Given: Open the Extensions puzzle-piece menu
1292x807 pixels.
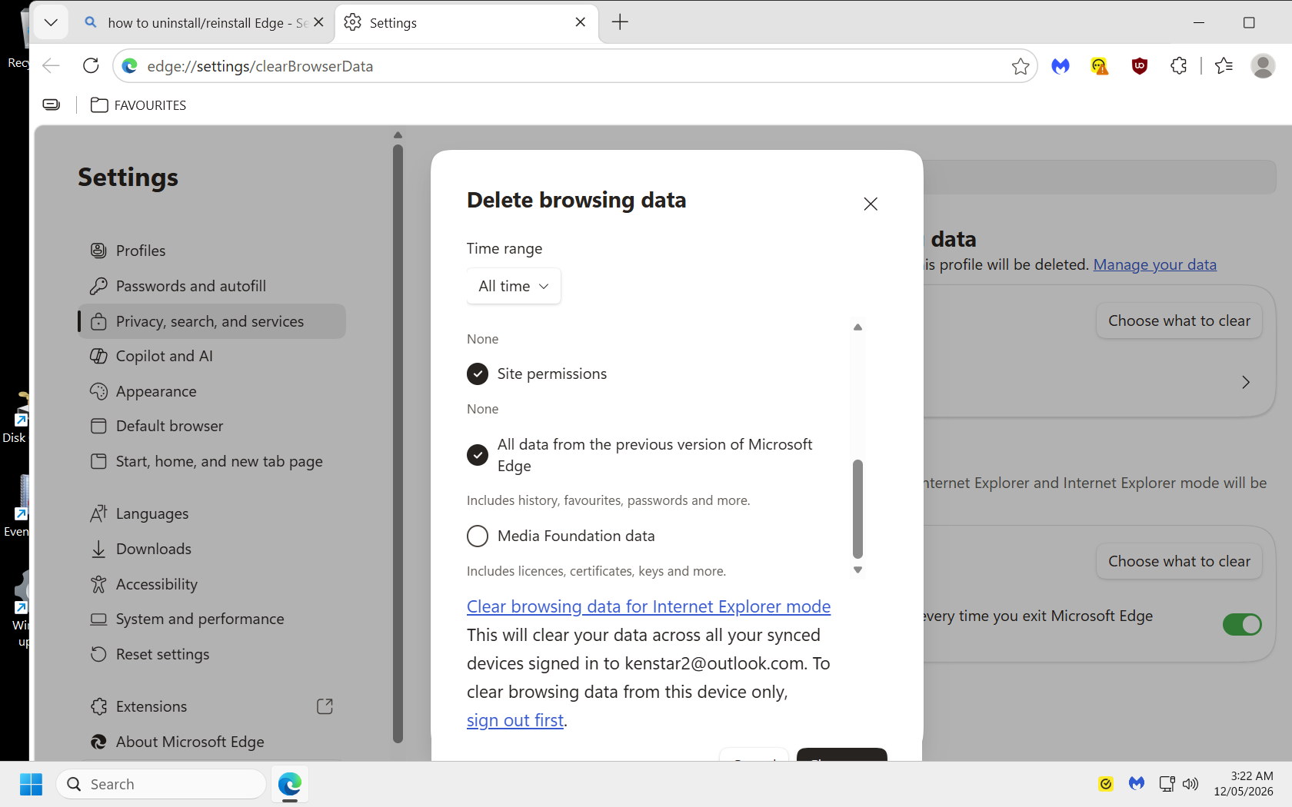Looking at the screenshot, I should pyautogui.click(x=1179, y=66).
